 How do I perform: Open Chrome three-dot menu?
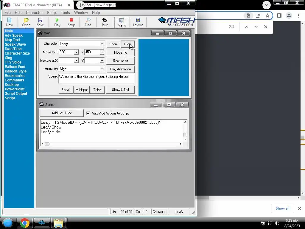click(x=298, y=16)
